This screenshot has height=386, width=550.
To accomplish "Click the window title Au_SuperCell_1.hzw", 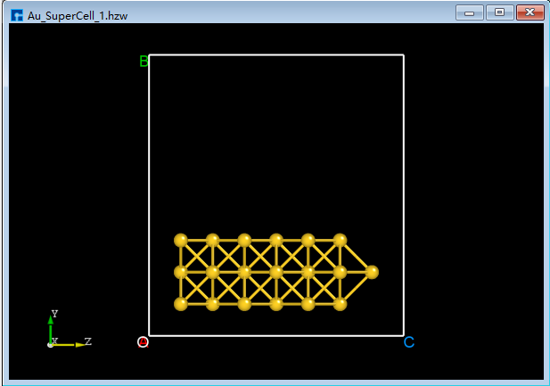I will pyautogui.click(x=78, y=16).
